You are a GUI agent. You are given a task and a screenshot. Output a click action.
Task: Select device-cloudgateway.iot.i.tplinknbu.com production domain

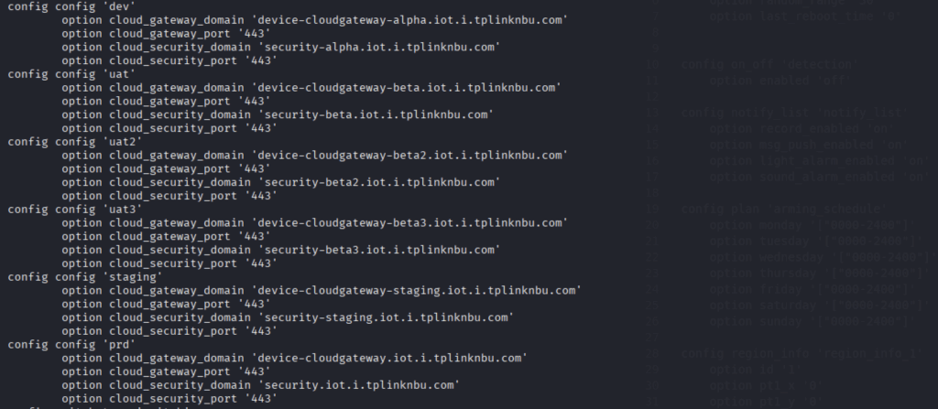coord(389,358)
